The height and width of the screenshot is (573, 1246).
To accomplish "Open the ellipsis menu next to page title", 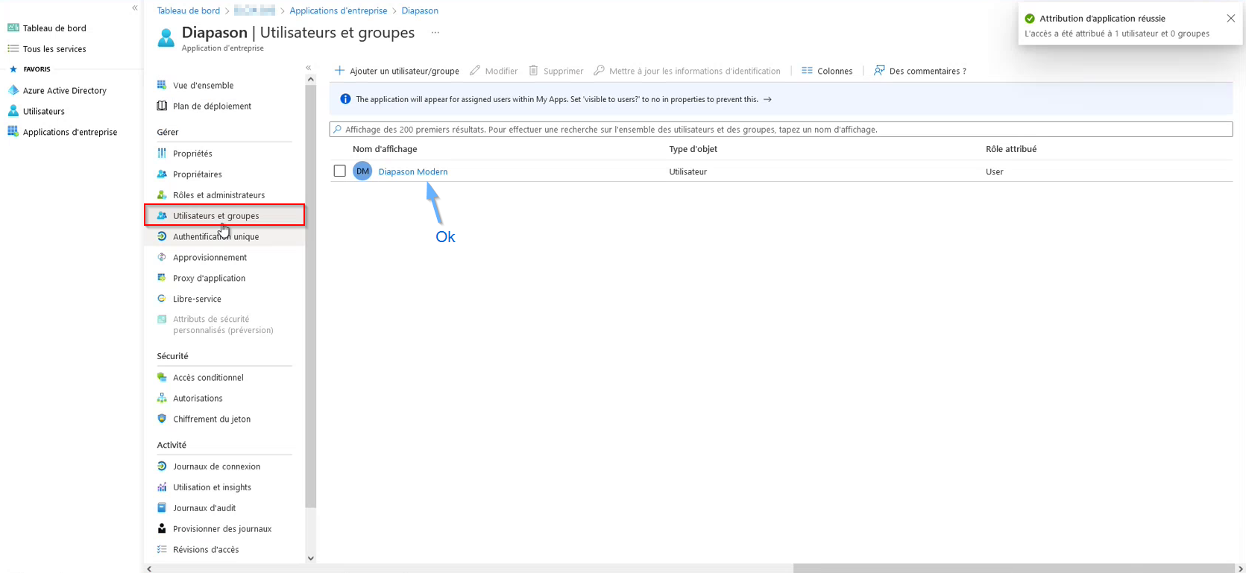I will (435, 33).
